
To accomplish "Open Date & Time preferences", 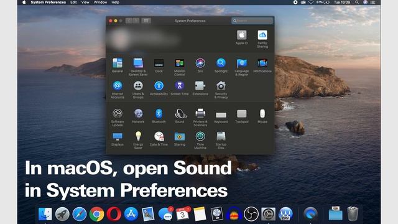I will click(x=159, y=139).
